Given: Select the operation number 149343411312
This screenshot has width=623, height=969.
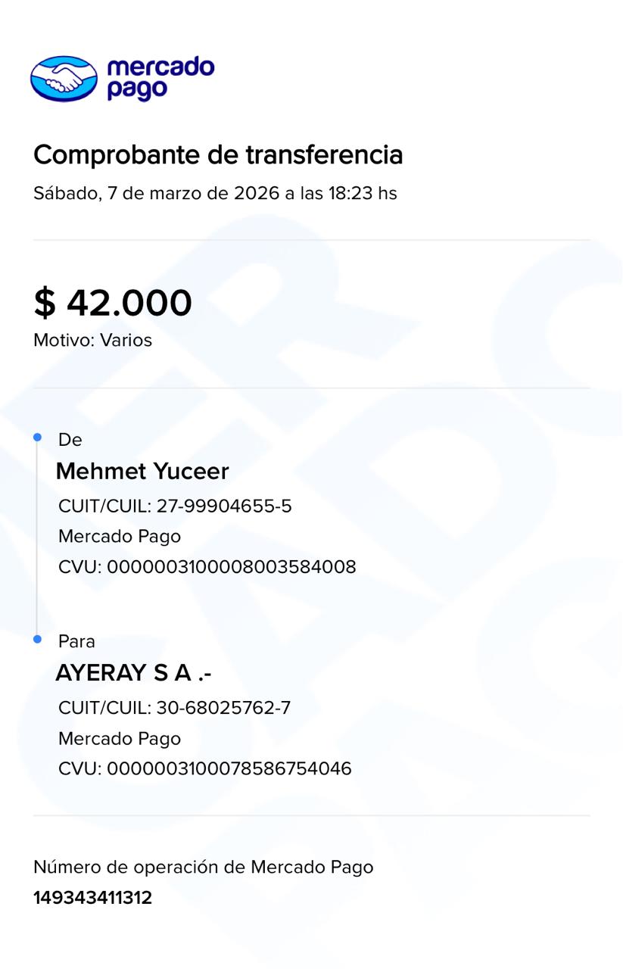Looking at the screenshot, I should click(92, 898).
